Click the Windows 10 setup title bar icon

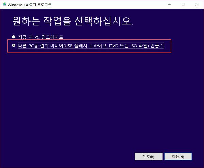click(4, 4)
